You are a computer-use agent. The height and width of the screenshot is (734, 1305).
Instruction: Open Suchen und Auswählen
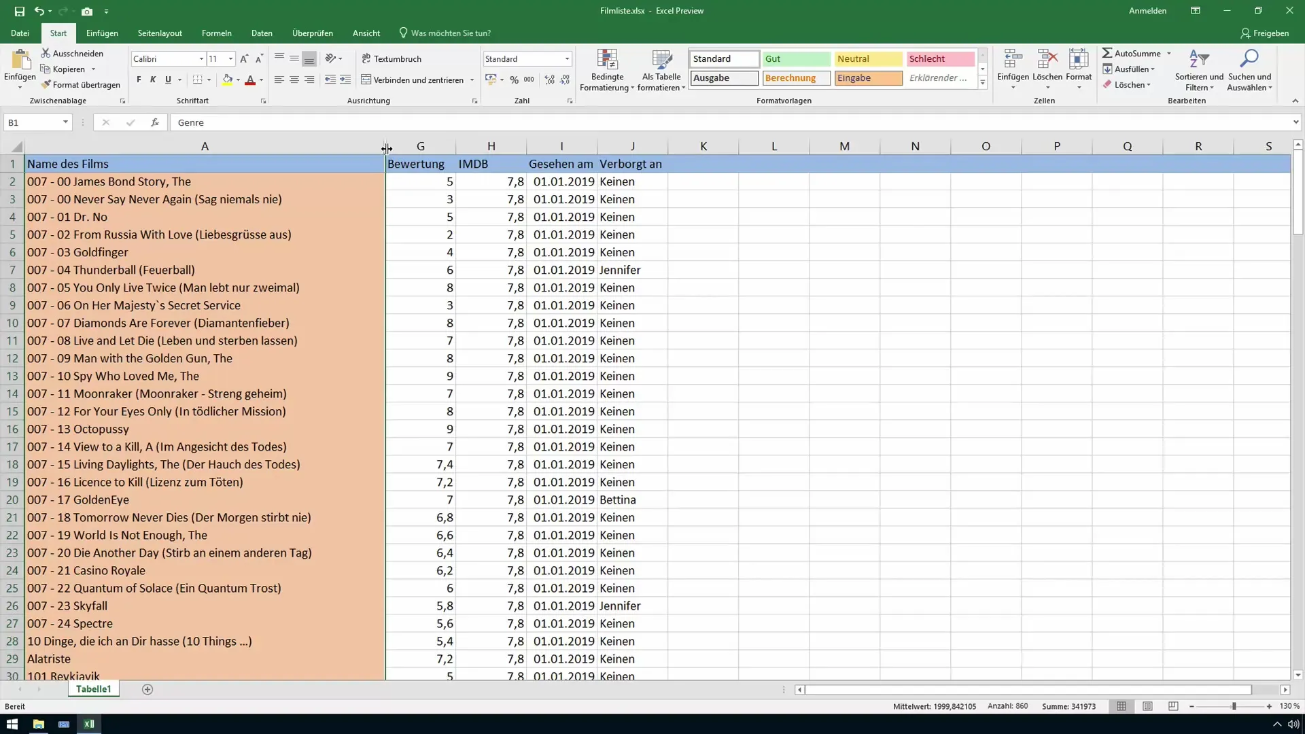tap(1249, 70)
